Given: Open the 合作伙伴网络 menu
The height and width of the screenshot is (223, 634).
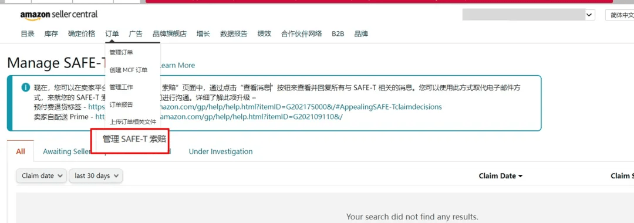Looking at the screenshot, I should [302, 34].
